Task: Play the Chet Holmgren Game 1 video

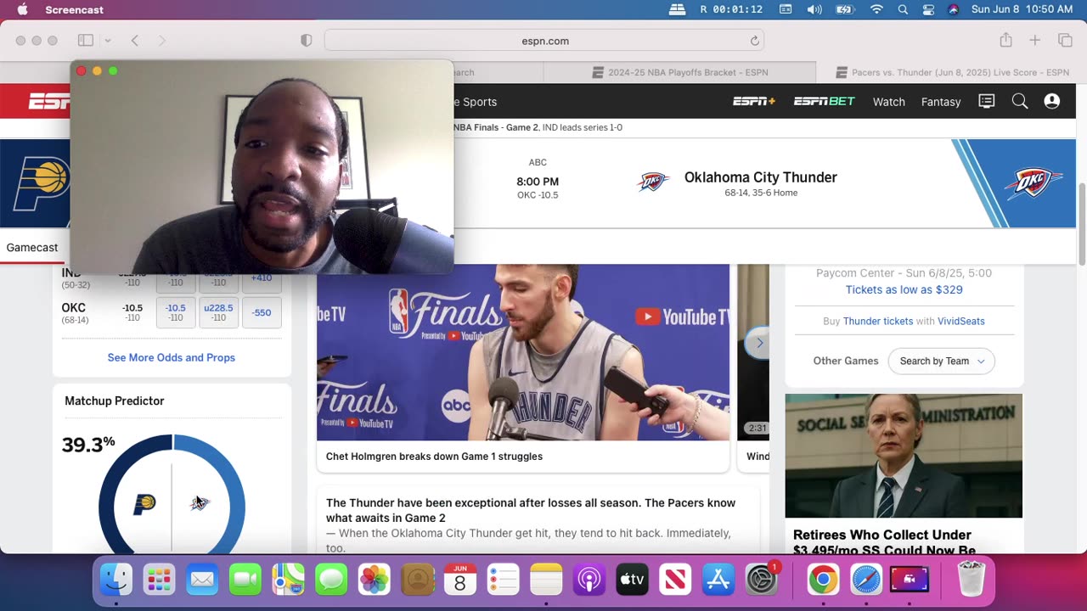Action: coord(523,352)
